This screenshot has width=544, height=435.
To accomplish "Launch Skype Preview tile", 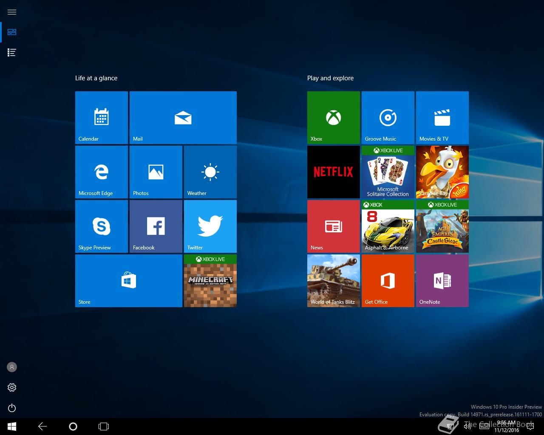I will 102,226.
